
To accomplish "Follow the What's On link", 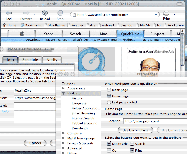I will coord(80,40).
